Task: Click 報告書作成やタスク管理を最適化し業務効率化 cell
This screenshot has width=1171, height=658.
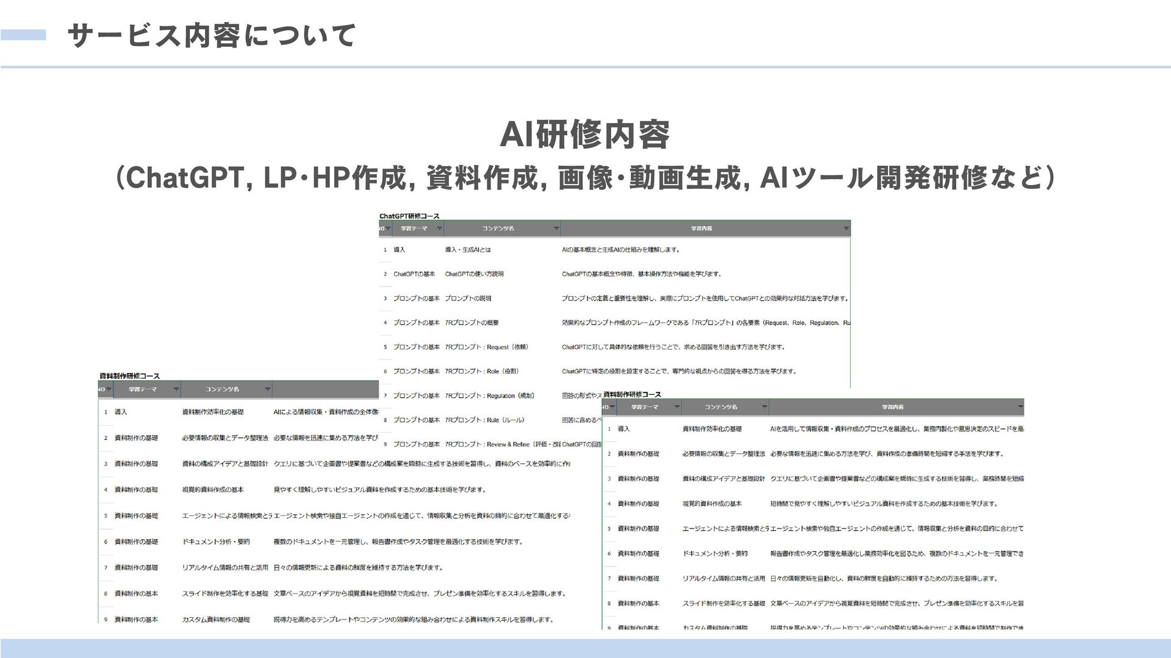Action: (897, 554)
